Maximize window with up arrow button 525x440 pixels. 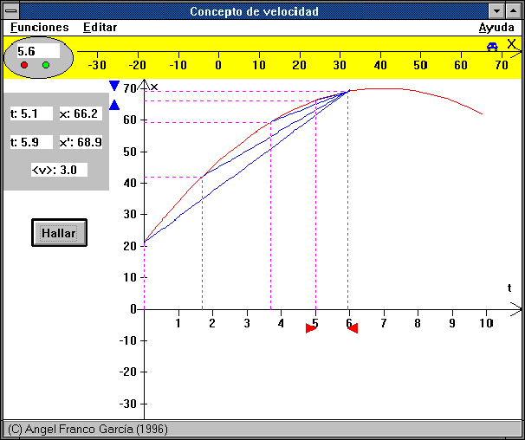(513, 11)
